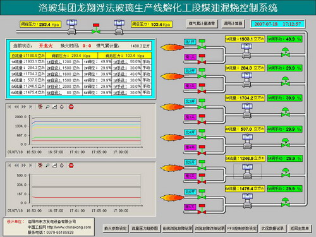
Task: Click the pressure transmitter beside 阀前压力 reading
Action: click(x=72, y=27)
